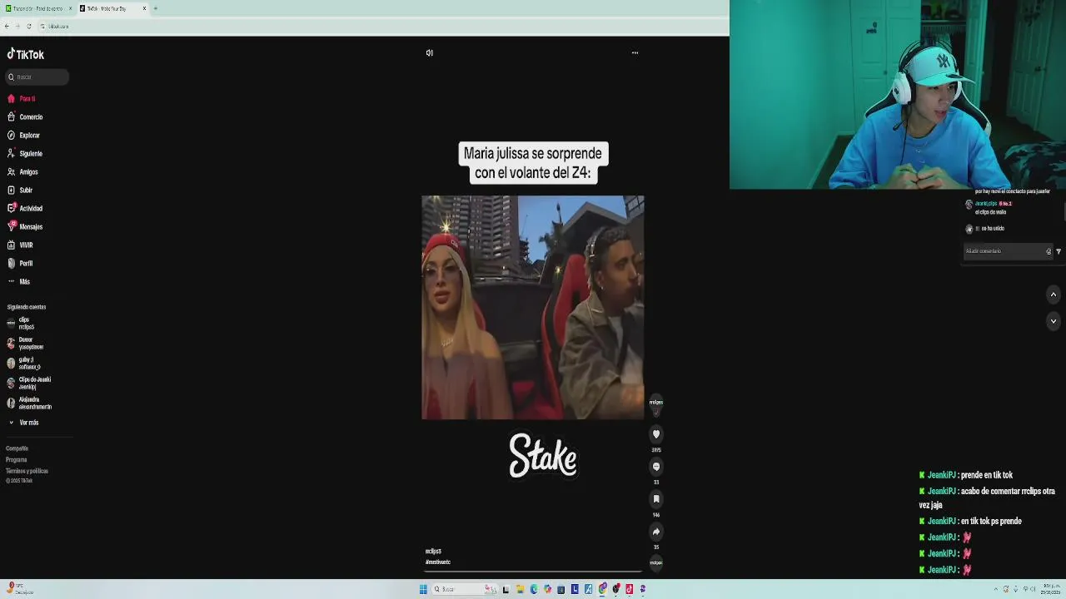Open the Perfil page

[x=20, y=263]
